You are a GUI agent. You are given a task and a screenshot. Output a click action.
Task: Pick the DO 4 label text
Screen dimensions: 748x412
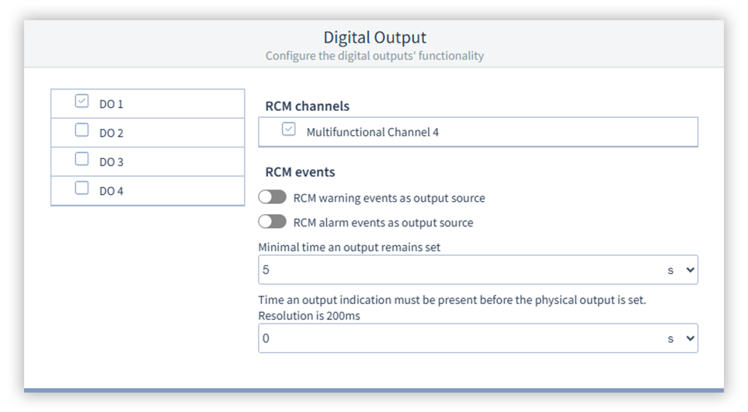tap(111, 190)
